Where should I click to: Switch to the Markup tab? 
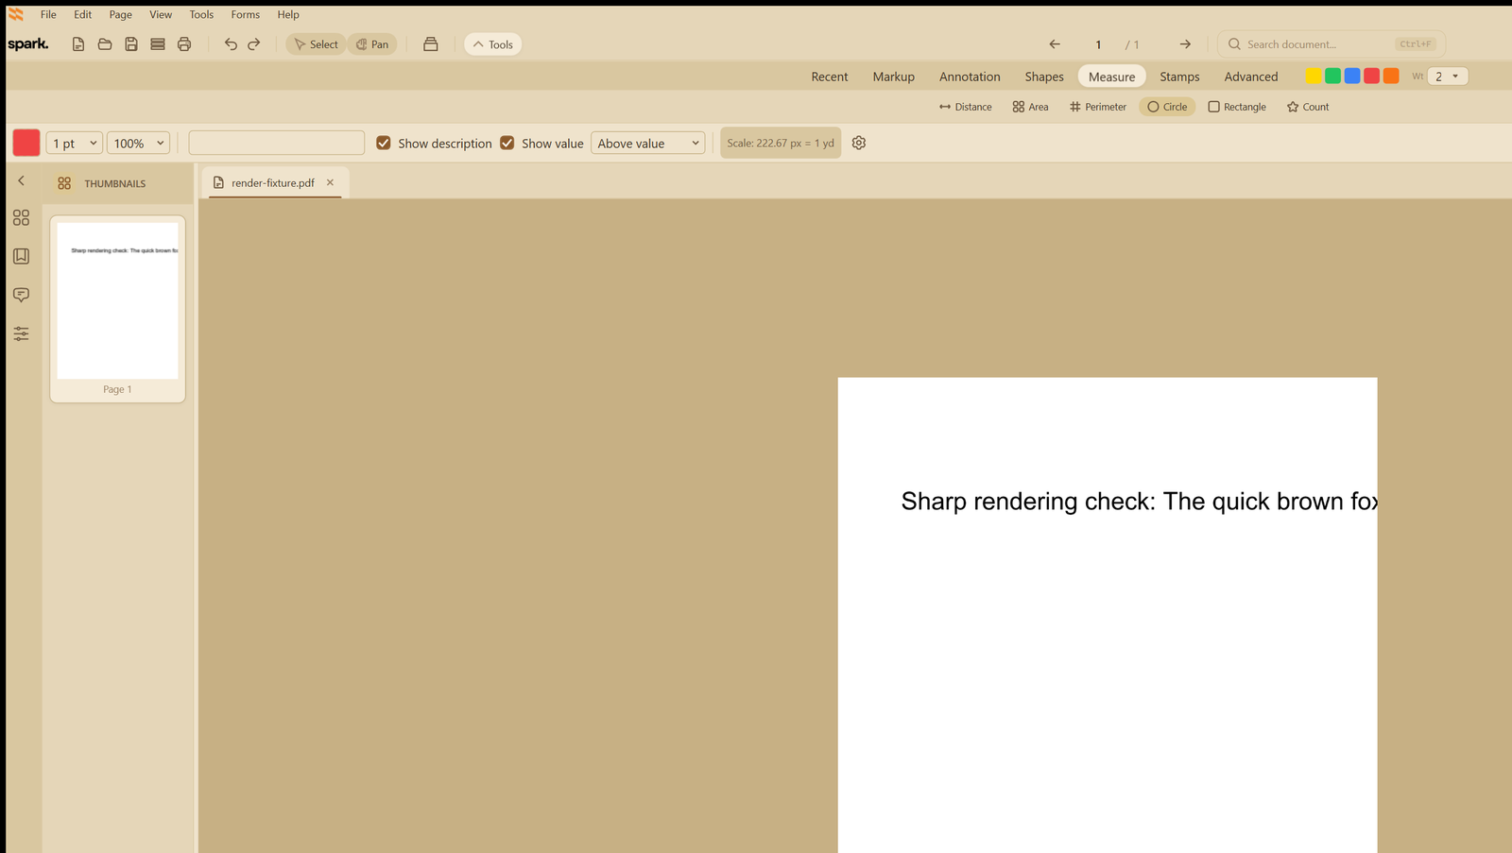(x=894, y=77)
